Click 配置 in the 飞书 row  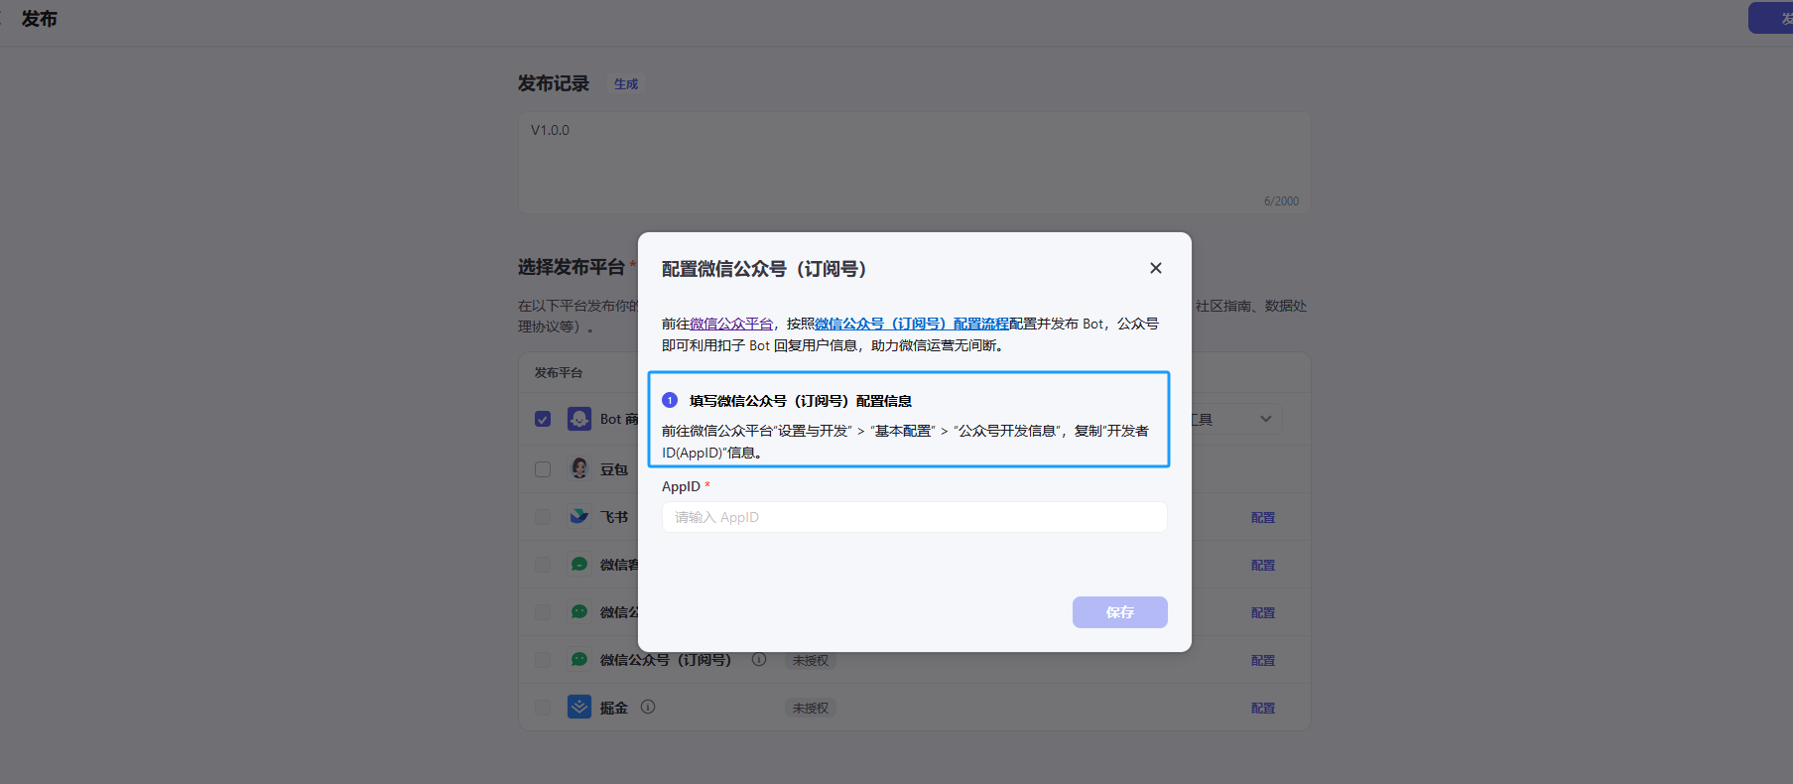(x=1262, y=517)
